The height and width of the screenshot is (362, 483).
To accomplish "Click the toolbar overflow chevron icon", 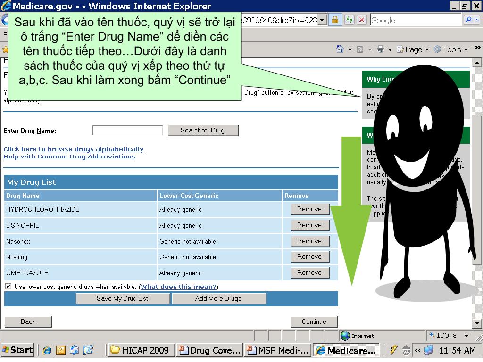I will pos(477,48).
